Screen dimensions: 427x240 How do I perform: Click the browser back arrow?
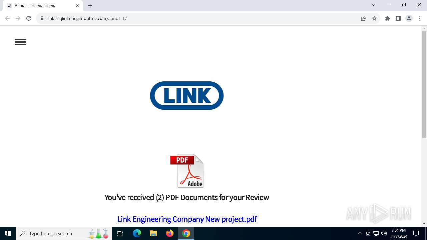(7, 18)
